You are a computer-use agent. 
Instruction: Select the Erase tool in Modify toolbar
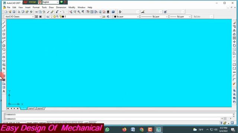click(234, 23)
